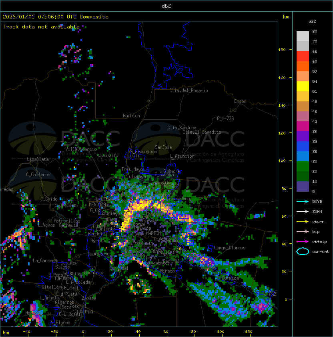This screenshot has width=333, height=337.
Task: Click the cyan 'current' ellipse symbol
Action: (x=303, y=251)
